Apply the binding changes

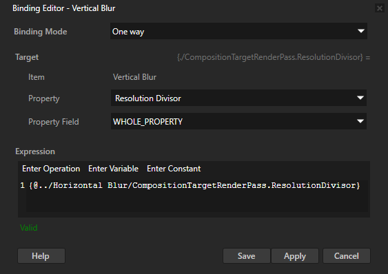pos(295,256)
